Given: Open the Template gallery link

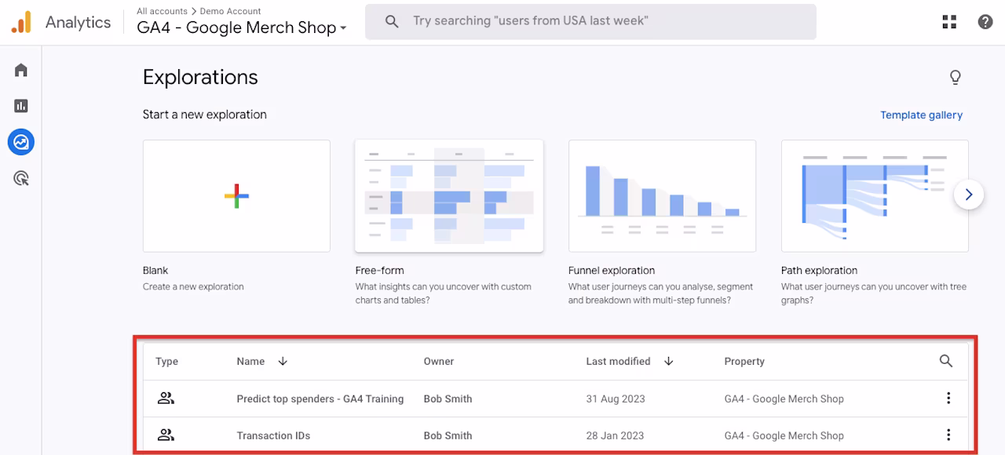Looking at the screenshot, I should (921, 115).
